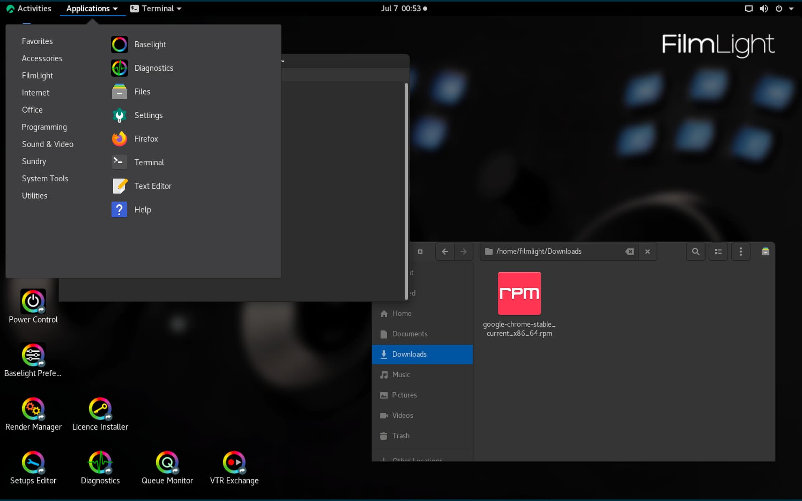Viewport: 802px width, 501px height.
Task: Close the Files location path entry
Action: (x=647, y=252)
